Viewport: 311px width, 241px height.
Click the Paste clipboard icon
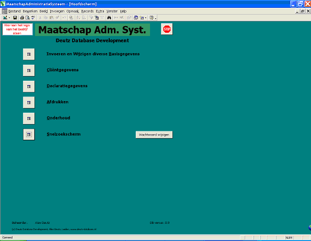[x=51, y=18]
